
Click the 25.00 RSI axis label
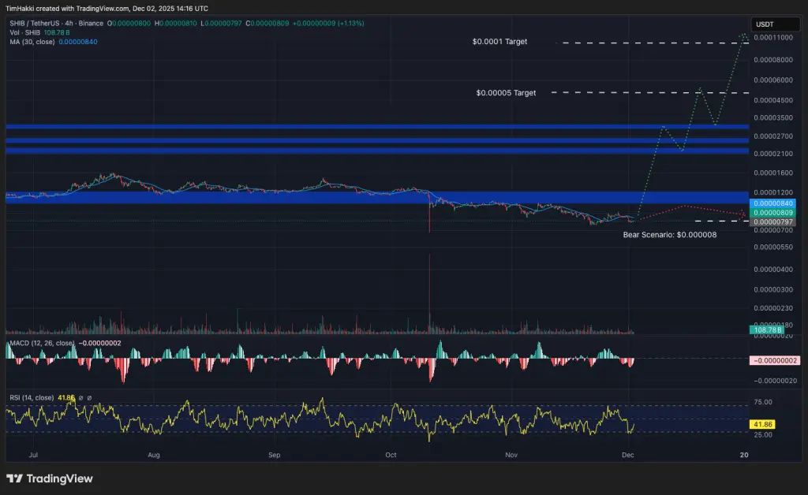(763, 435)
